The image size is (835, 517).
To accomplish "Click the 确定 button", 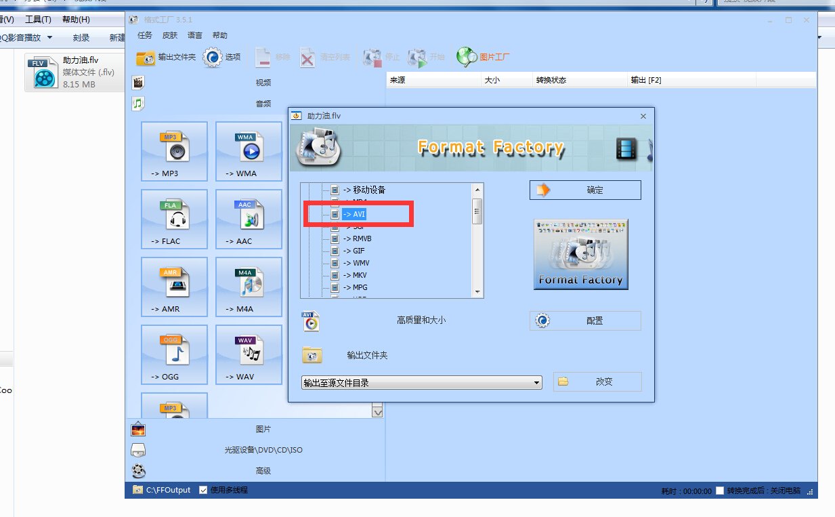I will point(585,190).
